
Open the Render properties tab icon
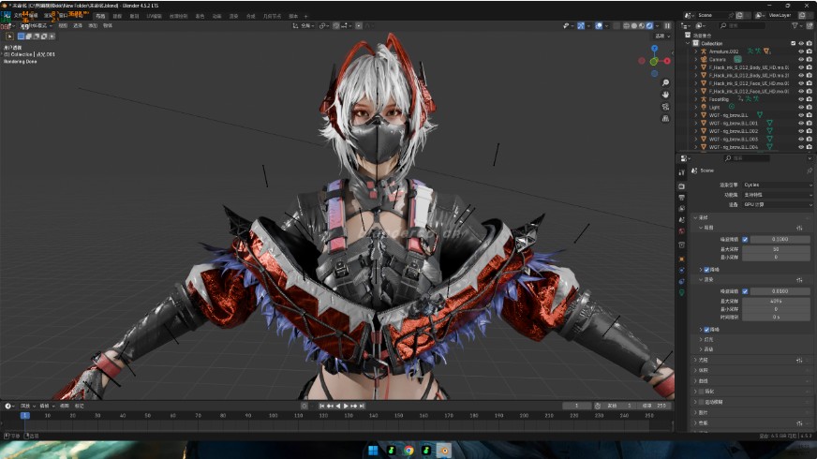[x=681, y=185]
